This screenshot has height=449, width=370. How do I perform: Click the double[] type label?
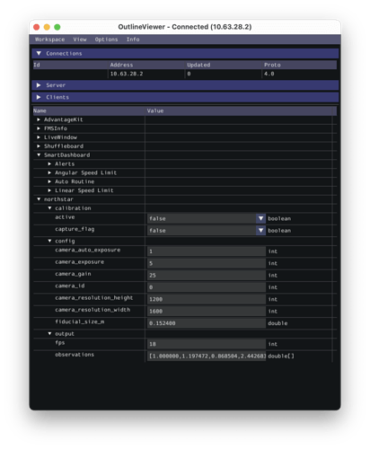[281, 357]
